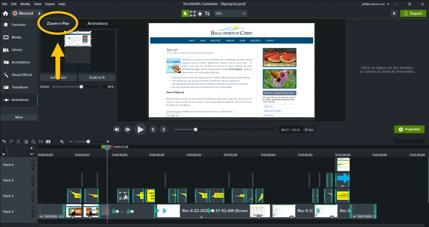429x227 pixels.
Task: Click the green Export button
Action: (413, 14)
